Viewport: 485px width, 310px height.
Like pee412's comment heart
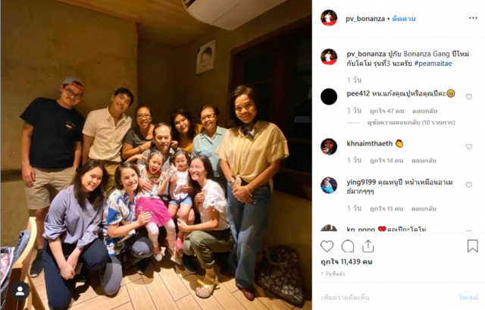(469, 97)
